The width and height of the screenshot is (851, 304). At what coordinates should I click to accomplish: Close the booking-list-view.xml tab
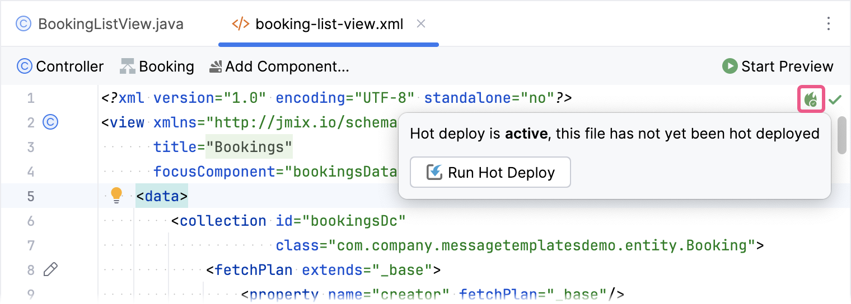click(x=422, y=24)
